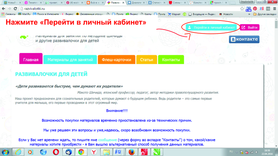Click the browser reload page icon

pyautogui.click(x=15, y=9)
